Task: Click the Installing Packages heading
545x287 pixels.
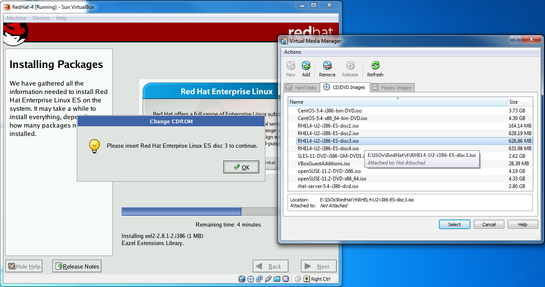Action: click(x=56, y=64)
